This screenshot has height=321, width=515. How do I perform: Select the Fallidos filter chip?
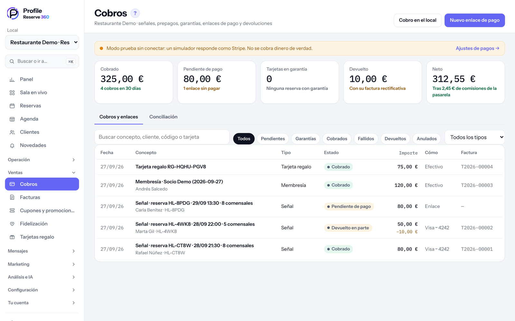click(x=366, y=139)
